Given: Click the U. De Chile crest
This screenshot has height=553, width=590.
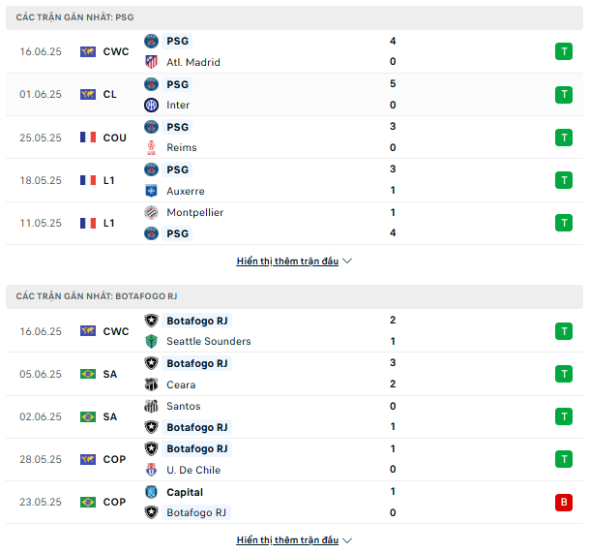Looking at the screenshot, I should [x=151, y=470].
